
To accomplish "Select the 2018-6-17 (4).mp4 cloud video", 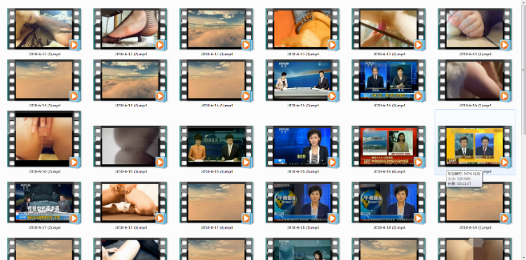I will [x=216, y=203].
